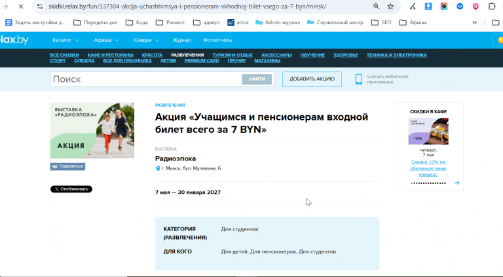
Task: Open the 'ОДЕЖДА' category
Action: click(x=84, y=61)
